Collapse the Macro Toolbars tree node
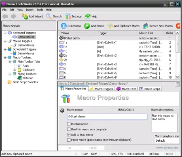 (x=5, y=57)
